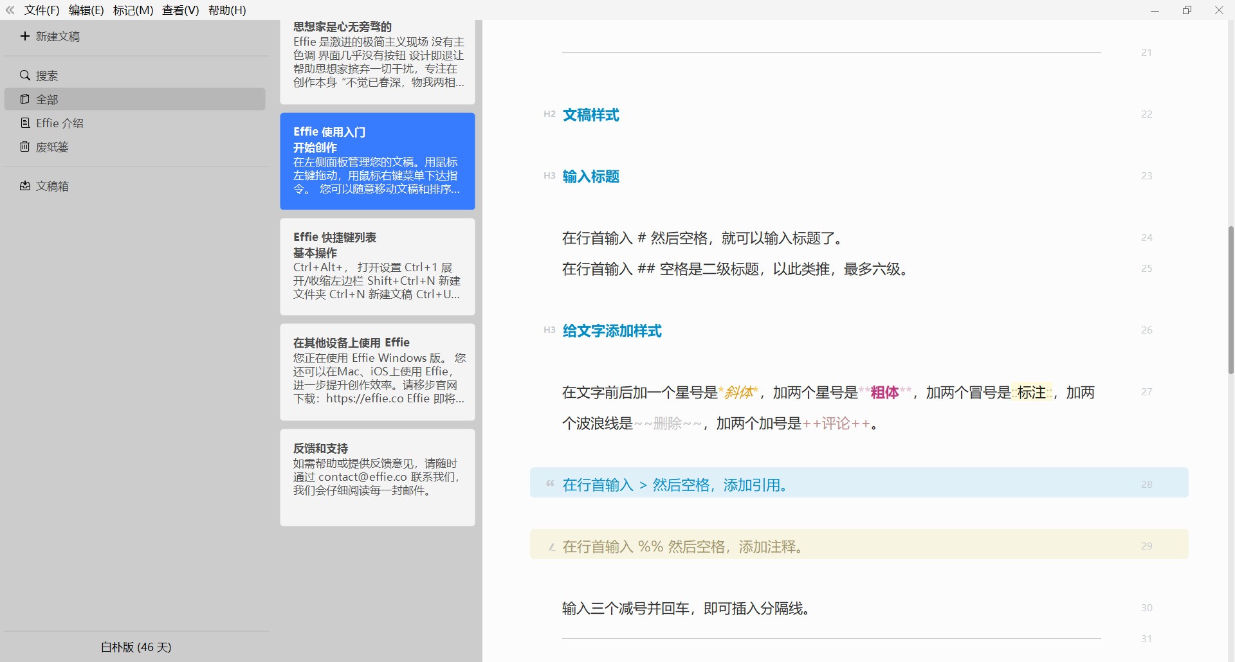Screen dimensions: 1235x662
Task: Close the Effie window
Action: pyautogui.click(x=1219, y=10)
